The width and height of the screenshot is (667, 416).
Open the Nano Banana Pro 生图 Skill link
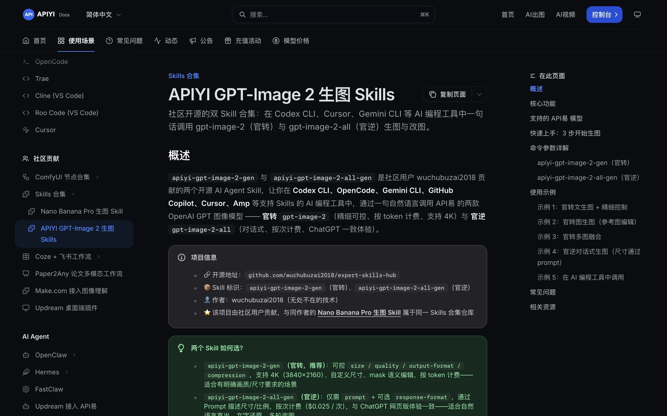pos(359,313)
